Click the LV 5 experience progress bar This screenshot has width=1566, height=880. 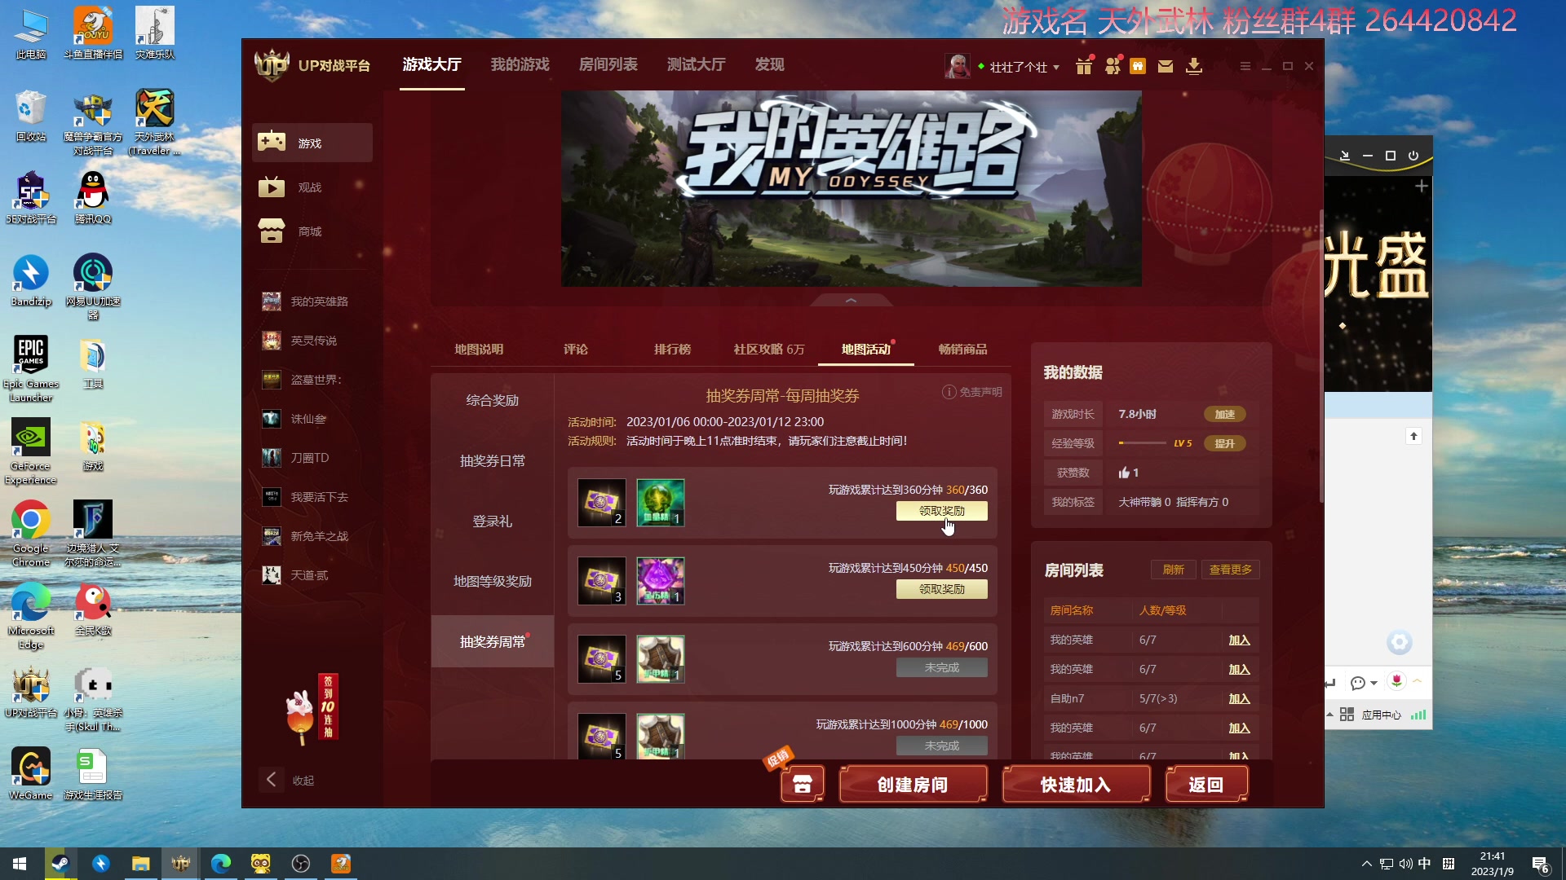[x=1143, y=443]
